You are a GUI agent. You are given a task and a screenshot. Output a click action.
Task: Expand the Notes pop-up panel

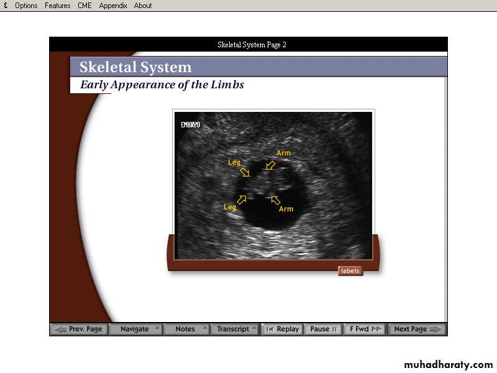[186, 329]
